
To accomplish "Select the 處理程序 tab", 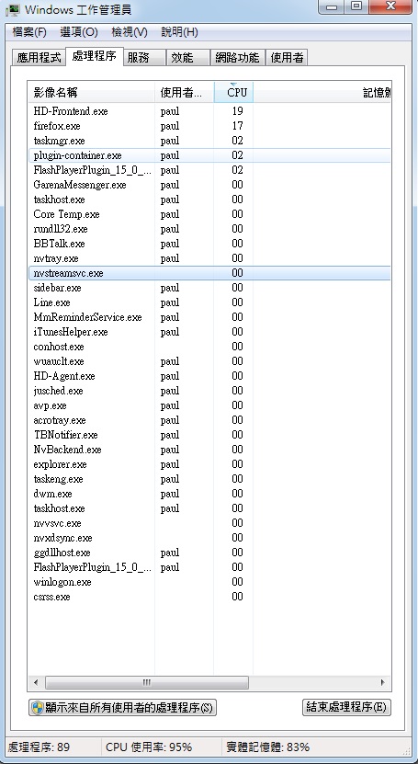I will [94, 56].
